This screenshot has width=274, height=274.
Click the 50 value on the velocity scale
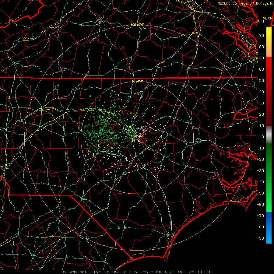point(262,81)
